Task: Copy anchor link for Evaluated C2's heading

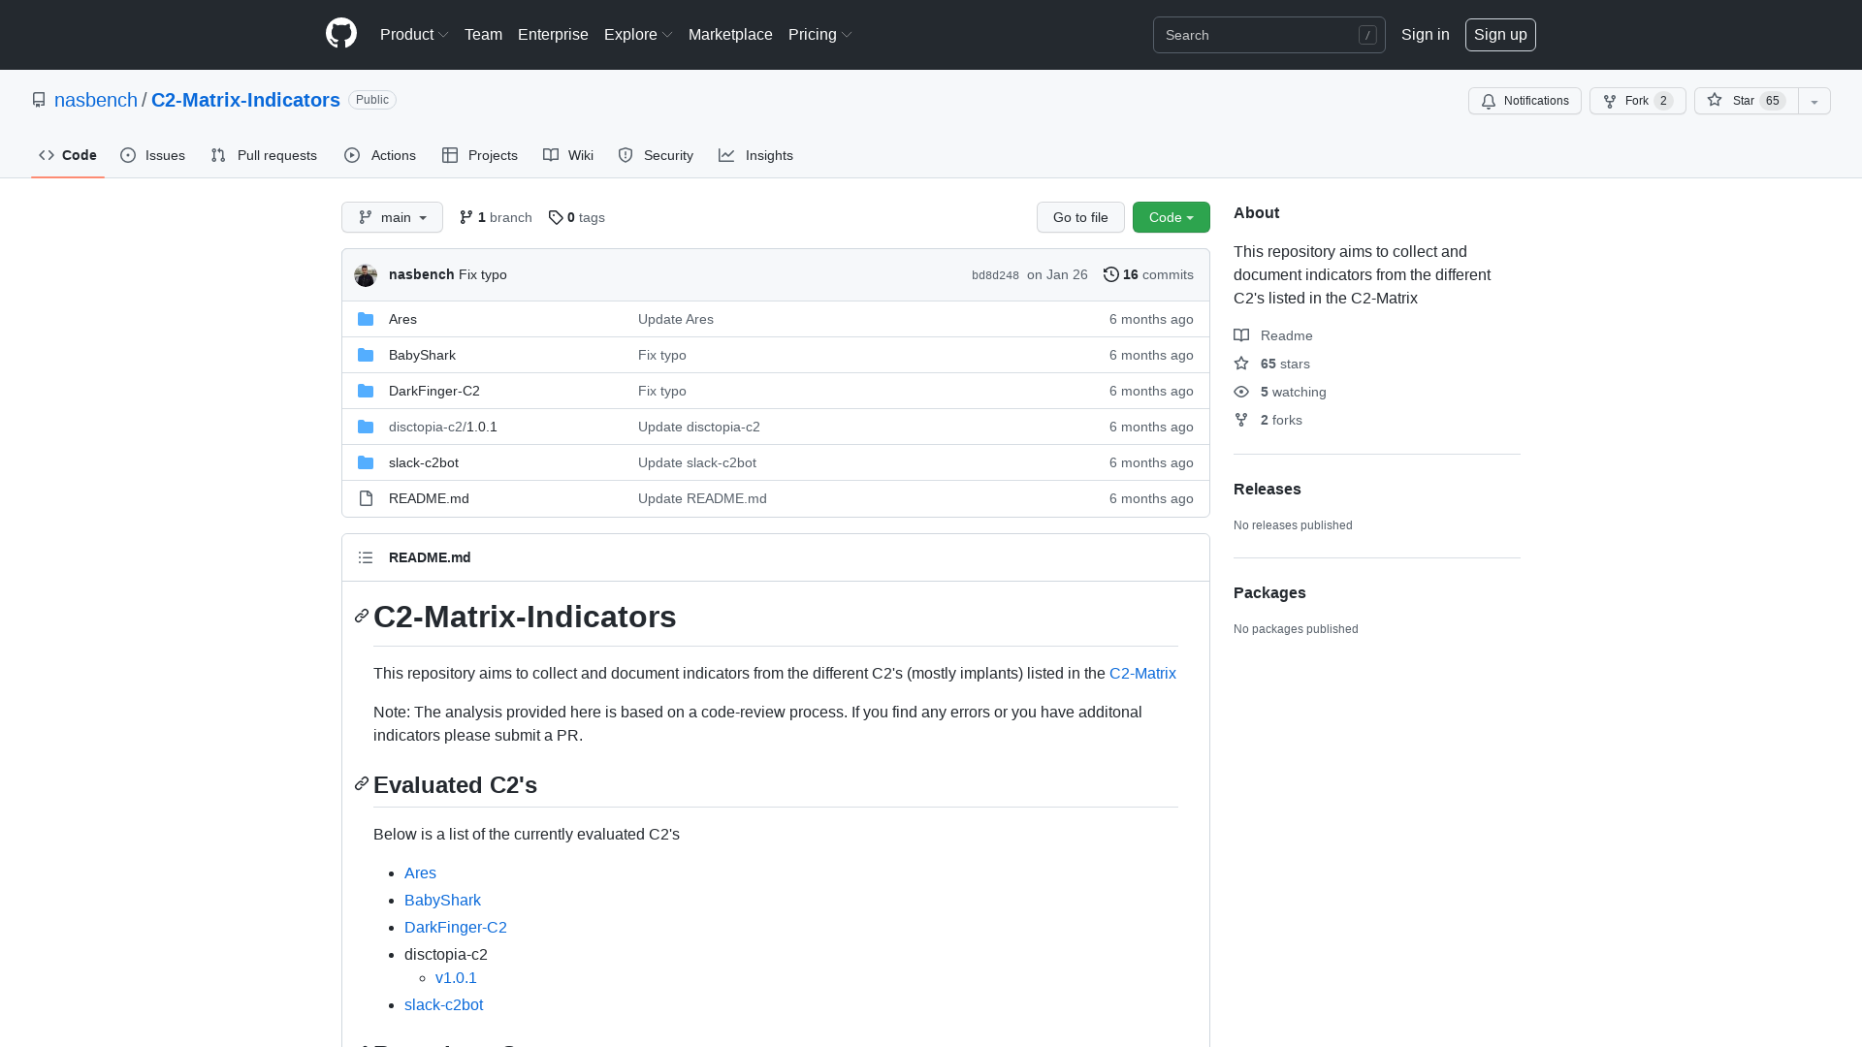Action: pyautogui.click(x=362, y=783)
